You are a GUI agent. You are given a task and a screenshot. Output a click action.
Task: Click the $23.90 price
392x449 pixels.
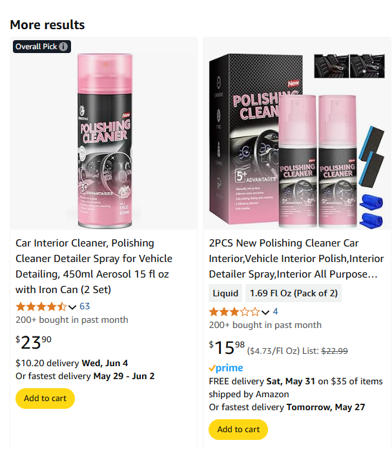tap(34, 342)
